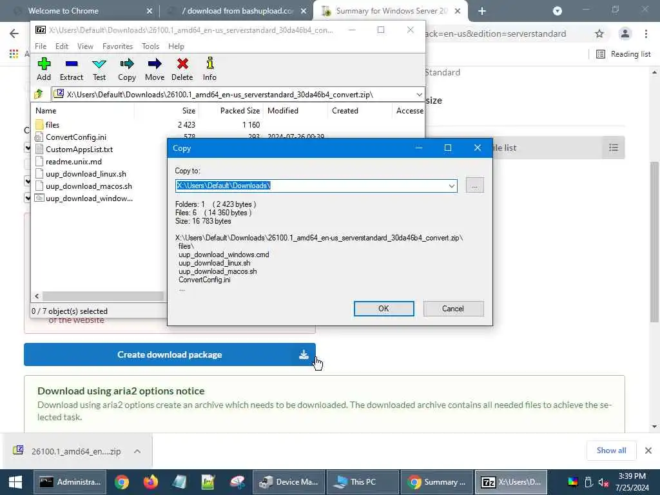This screenshot has height=495, width=660.
Task: Click the Add toolbar icon in 7-Zip
Action: click(44, 69)
